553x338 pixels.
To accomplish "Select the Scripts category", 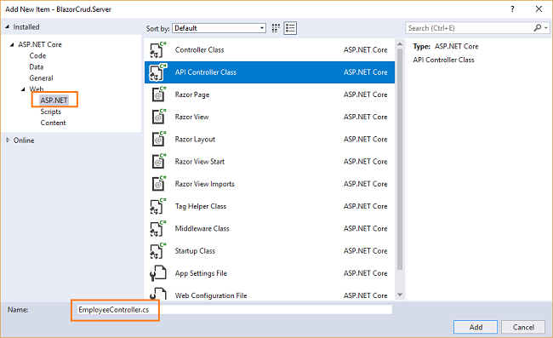I will 51,112.
